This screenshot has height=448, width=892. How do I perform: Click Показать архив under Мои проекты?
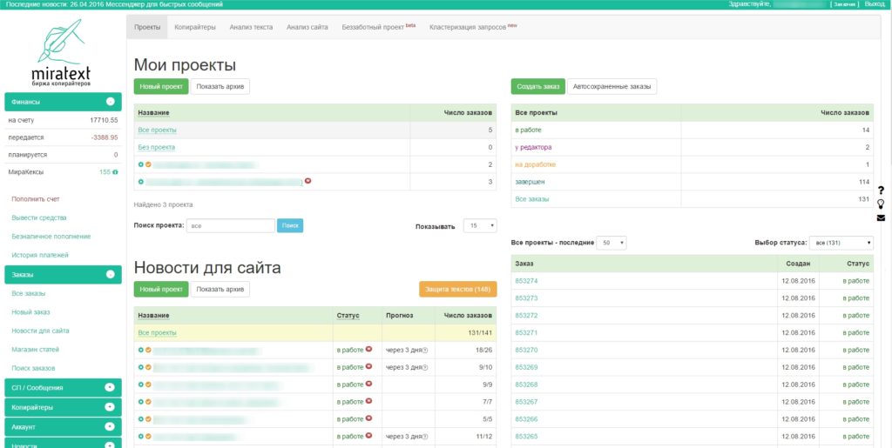coord(220,86)
